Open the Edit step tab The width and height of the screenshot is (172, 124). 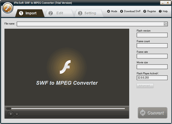click(x=56, y=13)
